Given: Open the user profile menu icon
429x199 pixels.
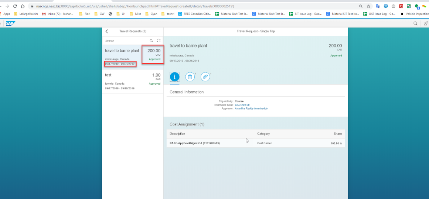Looking at the screenshot, I should pos(426,24).
